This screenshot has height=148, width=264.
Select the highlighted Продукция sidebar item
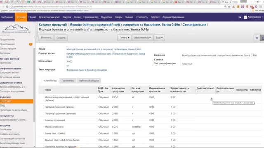tap(16, 101)
